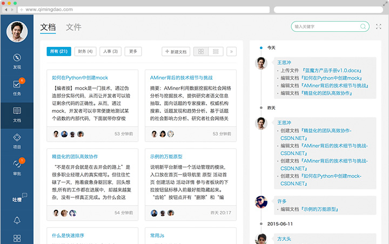Switch to list view layout

point(216,51)
